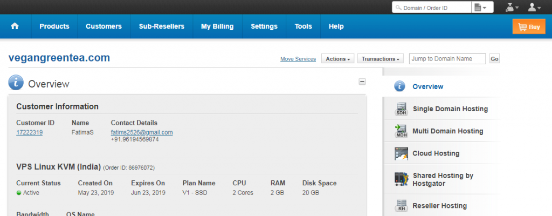The image size is (552, 216).
Task: Expand the Transactions dropdown
Action: (380, 59)
